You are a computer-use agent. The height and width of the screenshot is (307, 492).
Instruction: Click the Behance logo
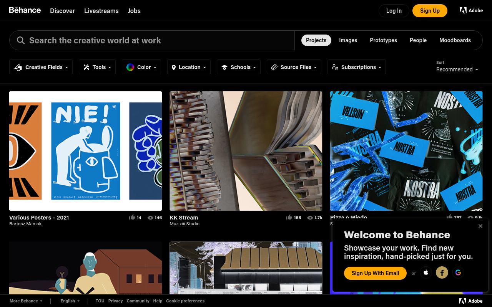coord(25,10)
